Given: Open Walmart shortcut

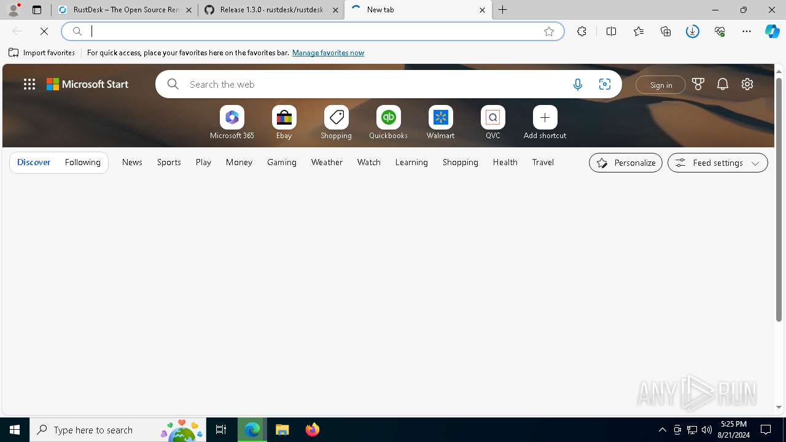Looking at the screenshot, I should (441, 123).
